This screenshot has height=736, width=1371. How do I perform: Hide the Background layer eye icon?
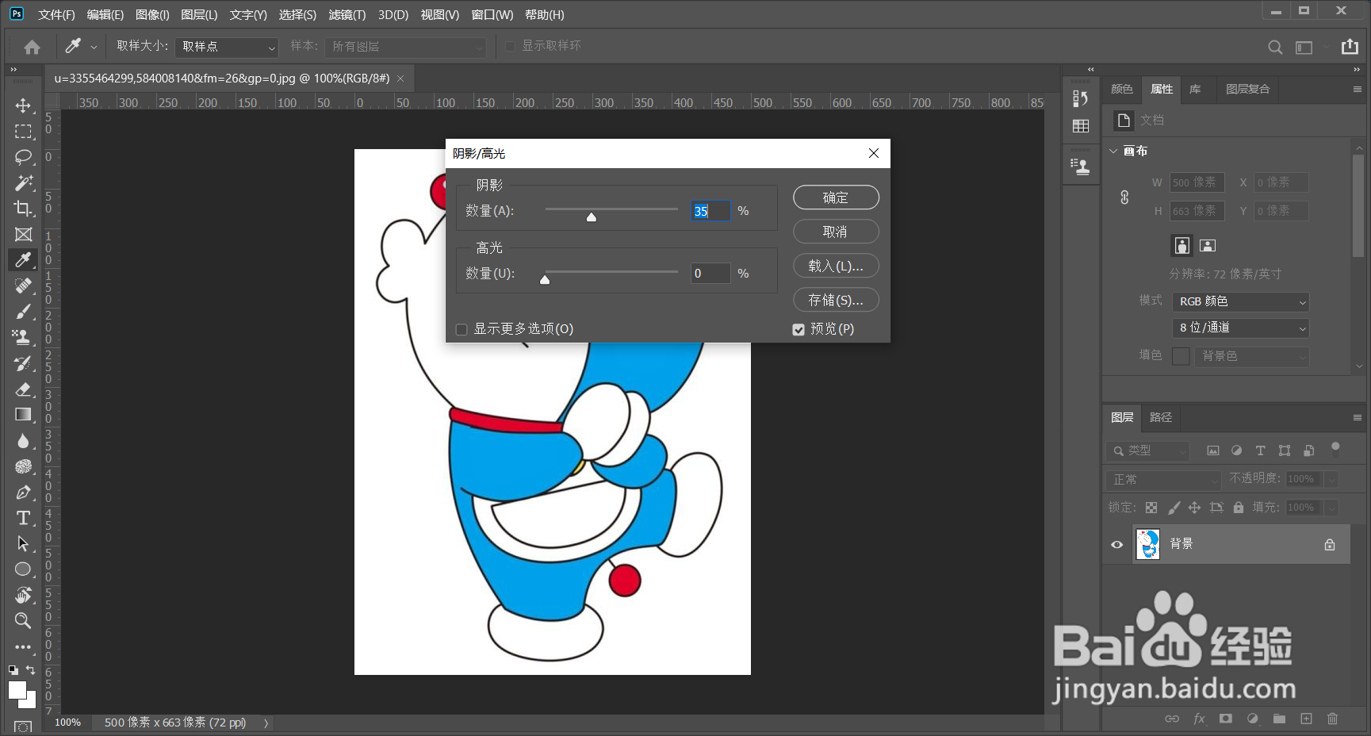1116,544
